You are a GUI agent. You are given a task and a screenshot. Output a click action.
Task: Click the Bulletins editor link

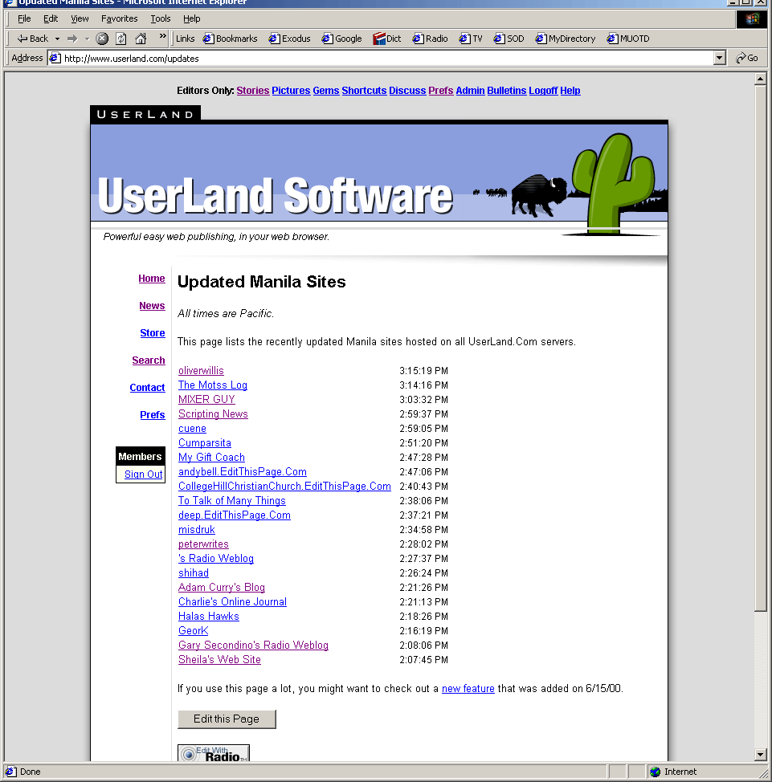pyautogui.click(x=506, y=91)
